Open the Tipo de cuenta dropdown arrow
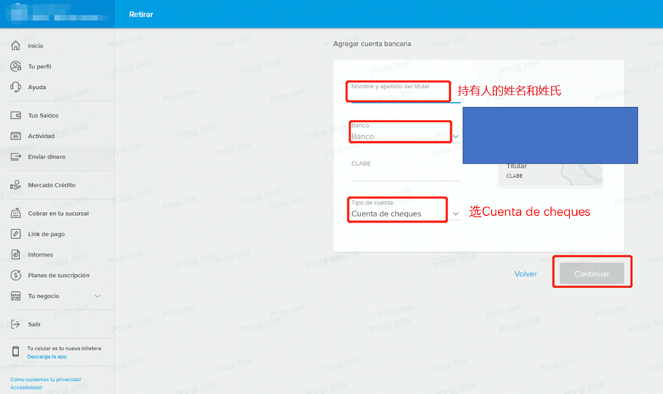 click(x=456, y=214)
